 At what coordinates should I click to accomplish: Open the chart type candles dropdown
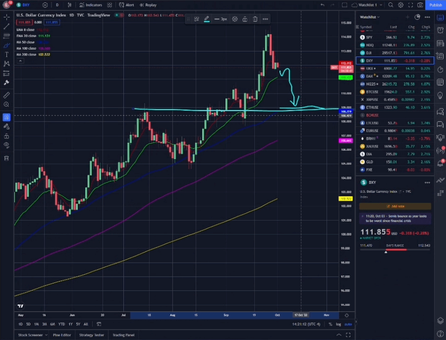(69, 5)
